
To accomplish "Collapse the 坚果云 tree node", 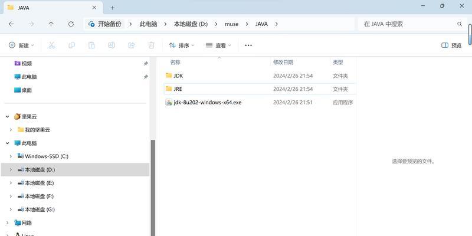I will pyautogui.click(x=8, y=116).
